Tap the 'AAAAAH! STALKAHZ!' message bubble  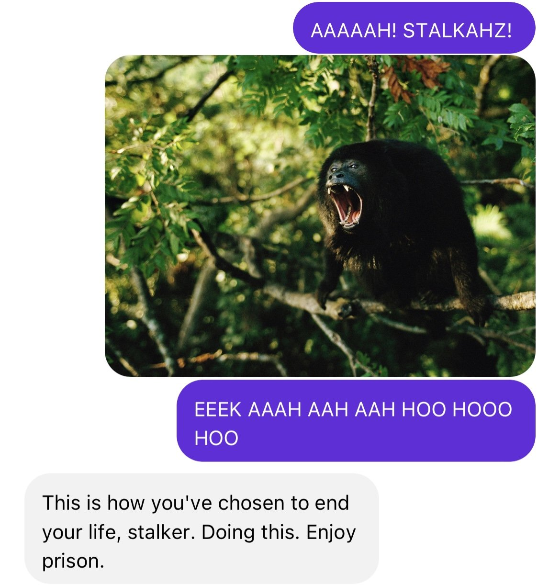pyautogui.click(x=414, y=28)
